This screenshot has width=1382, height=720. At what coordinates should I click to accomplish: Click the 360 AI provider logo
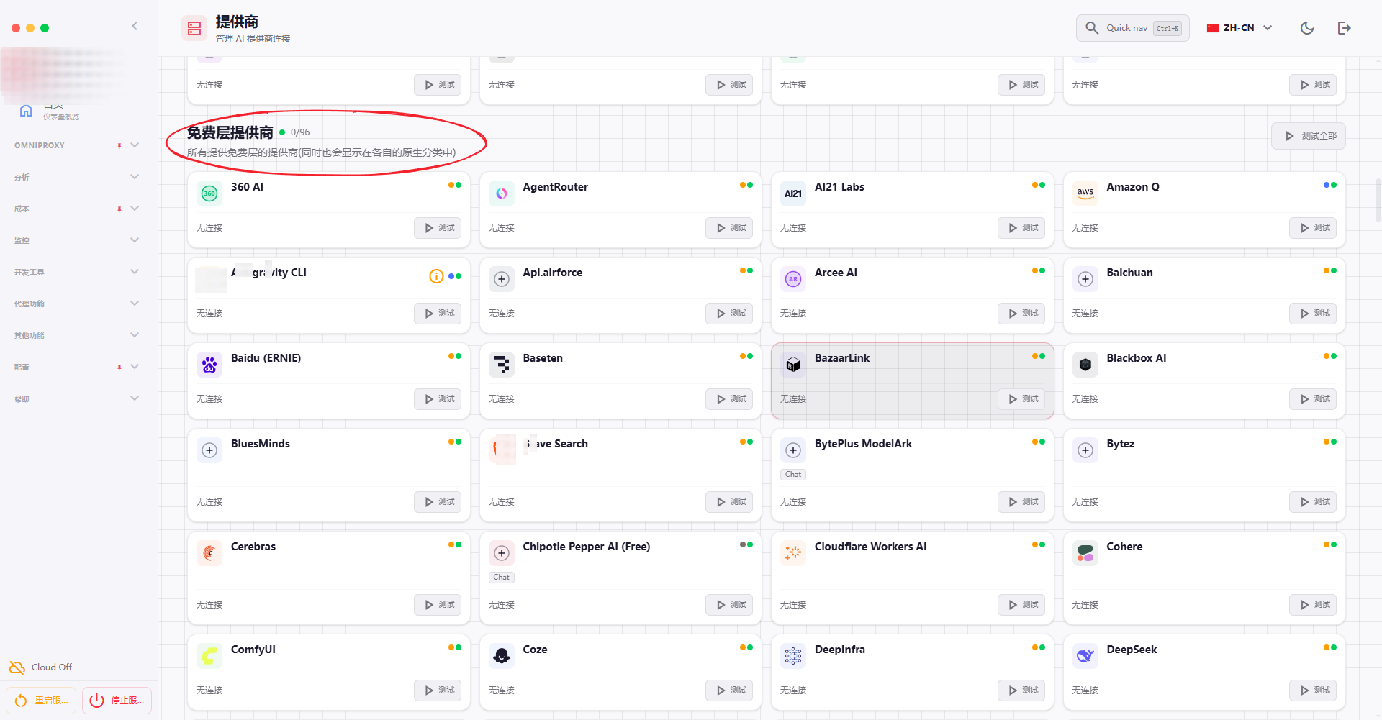pos(209,193)
